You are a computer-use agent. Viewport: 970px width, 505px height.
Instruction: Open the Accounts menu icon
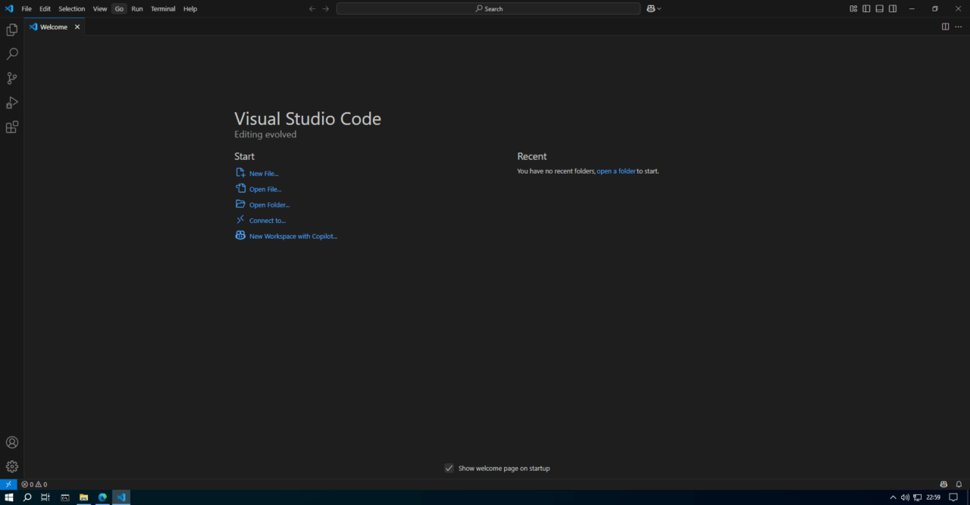click(11, 442)
